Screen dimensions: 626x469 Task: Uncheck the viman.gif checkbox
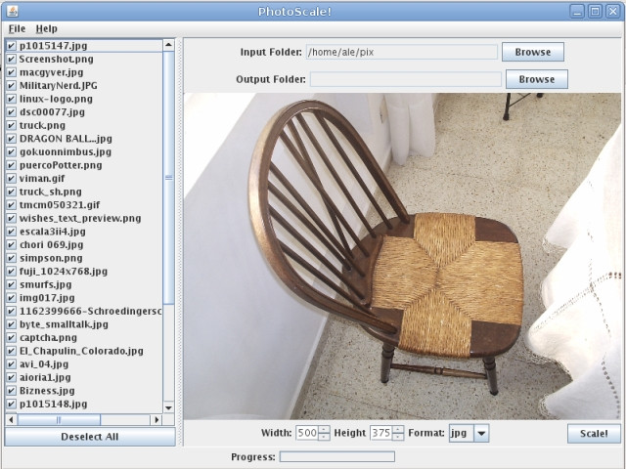[11, 178]
